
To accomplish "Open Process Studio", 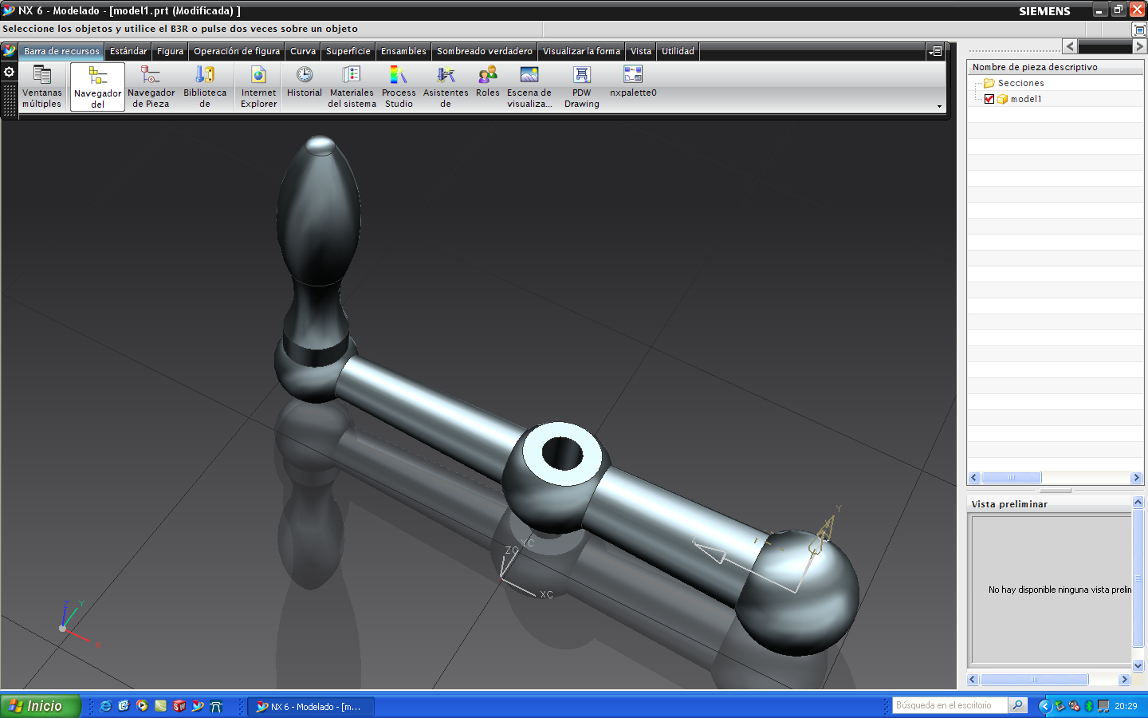I will [399, 87].
